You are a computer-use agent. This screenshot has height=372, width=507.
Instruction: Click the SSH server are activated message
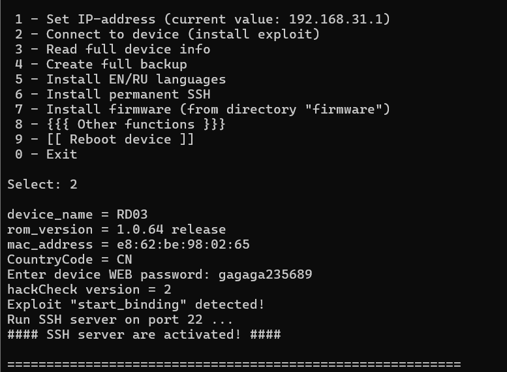tap(144, 334)
